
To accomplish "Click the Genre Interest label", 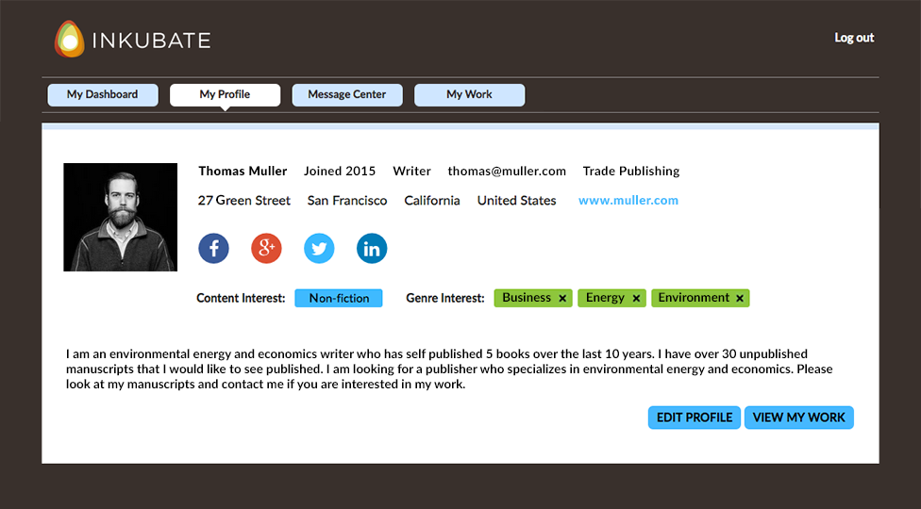I will (445, 298).
